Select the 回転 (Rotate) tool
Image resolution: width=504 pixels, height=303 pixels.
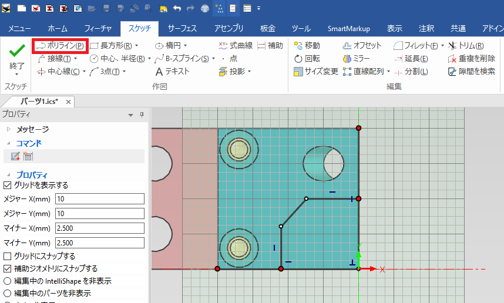pyautogui.click(x=307, y=58)
